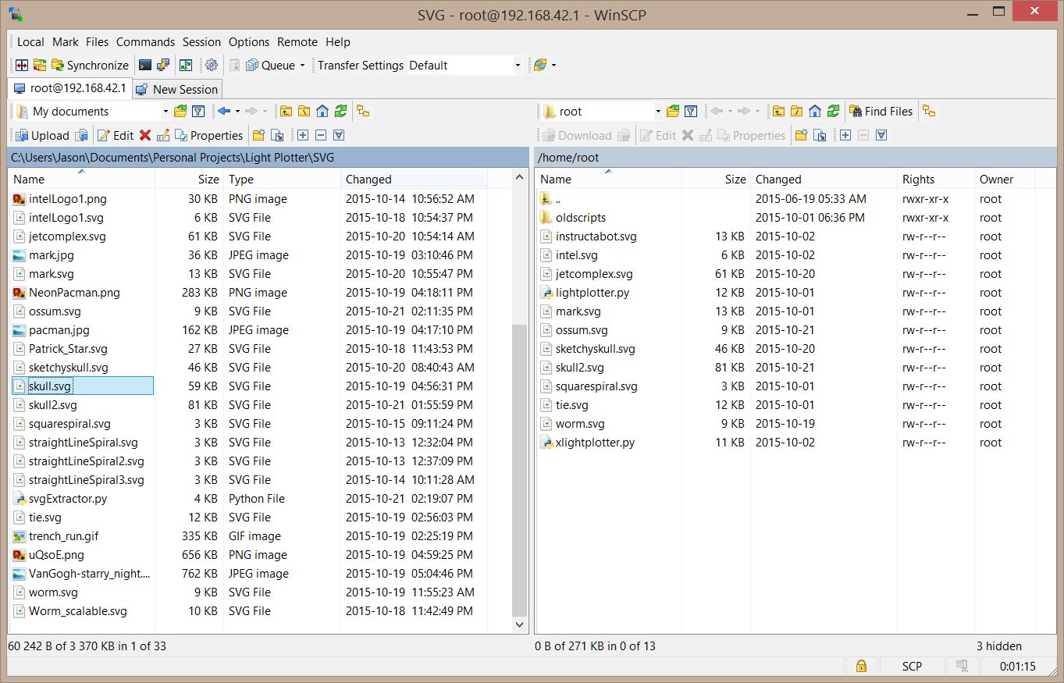Toggle the remote panel directory tree
1064x683 pixels.
point(929,112)
